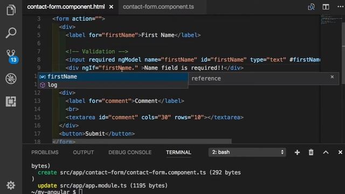Open the DEBUG CONSOLE panel tab
Screen dimensions: 345x194
click(x=130, y=153)
